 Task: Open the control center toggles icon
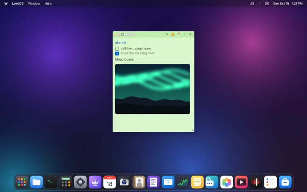coord(267,3)
